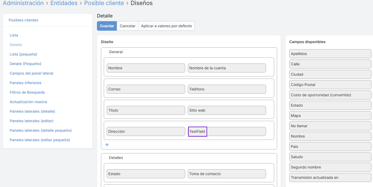Click the Dirección field cell
Screen dimensions: 373x187
coord(146,131)
